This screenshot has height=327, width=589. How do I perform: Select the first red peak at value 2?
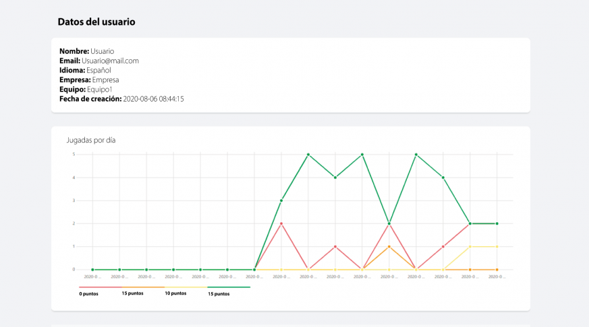(x=281, y=223)
